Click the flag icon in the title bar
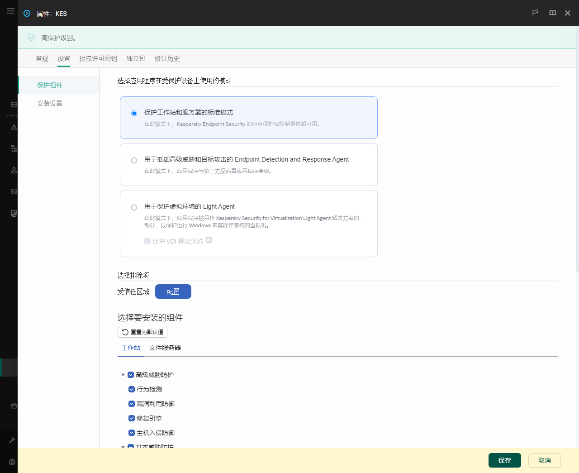This screenshot has width=579, height=473. click(535, 13)
